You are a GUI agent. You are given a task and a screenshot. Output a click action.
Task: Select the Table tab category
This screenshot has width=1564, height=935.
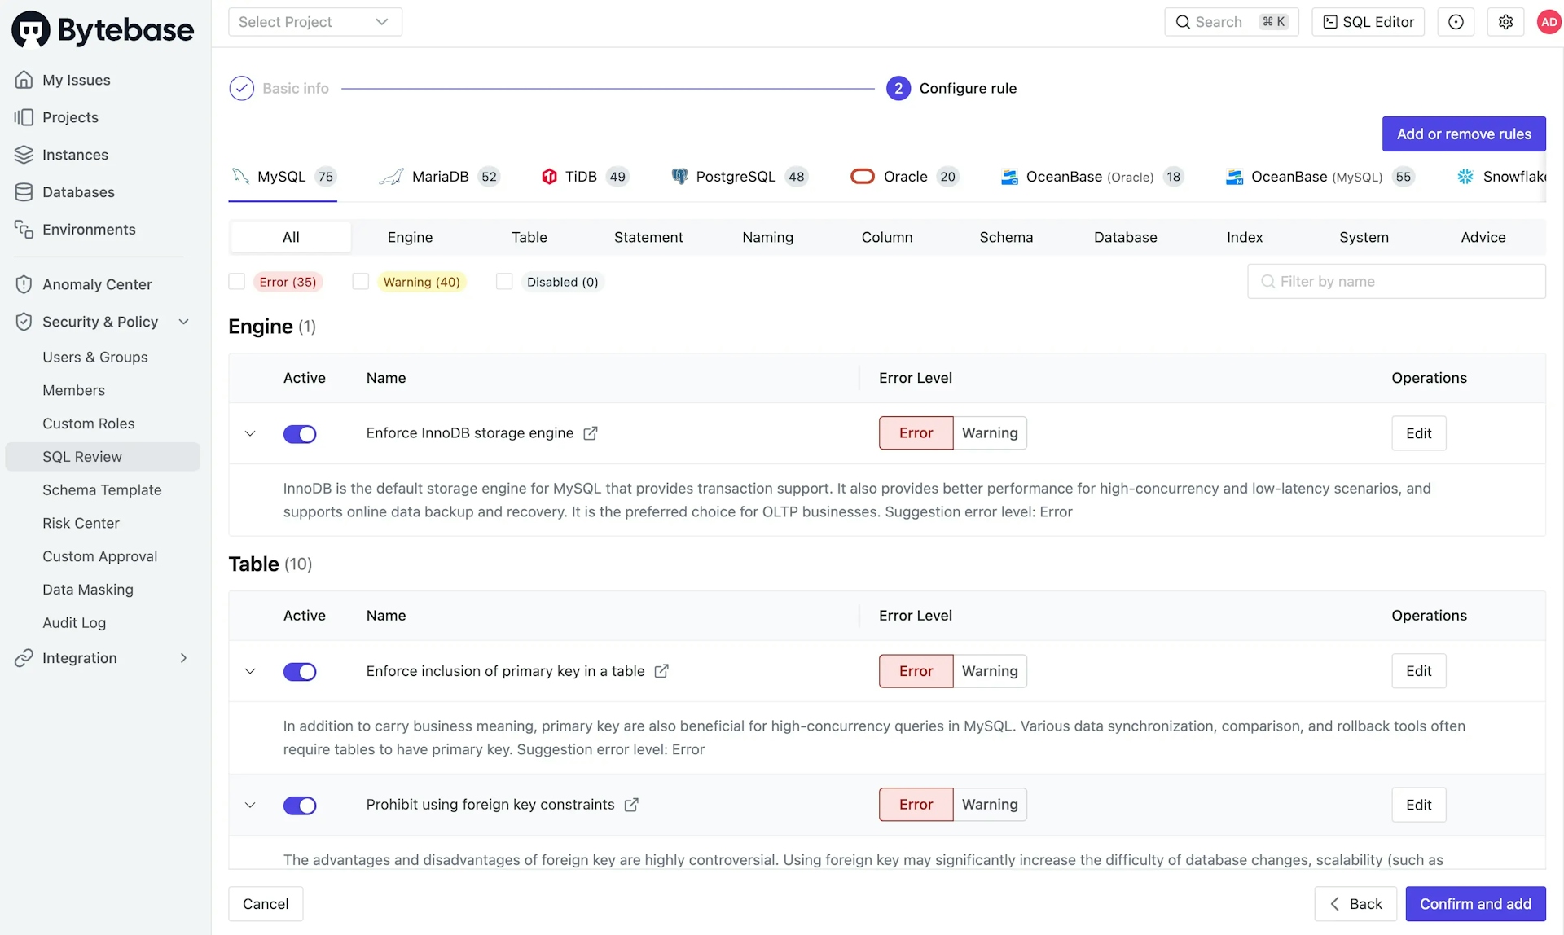click(x=529, y=236)
